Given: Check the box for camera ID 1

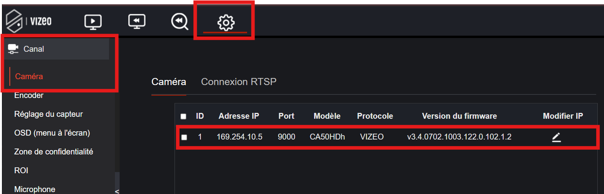Looking at the screenshot, I should click(x=184, y=137).
